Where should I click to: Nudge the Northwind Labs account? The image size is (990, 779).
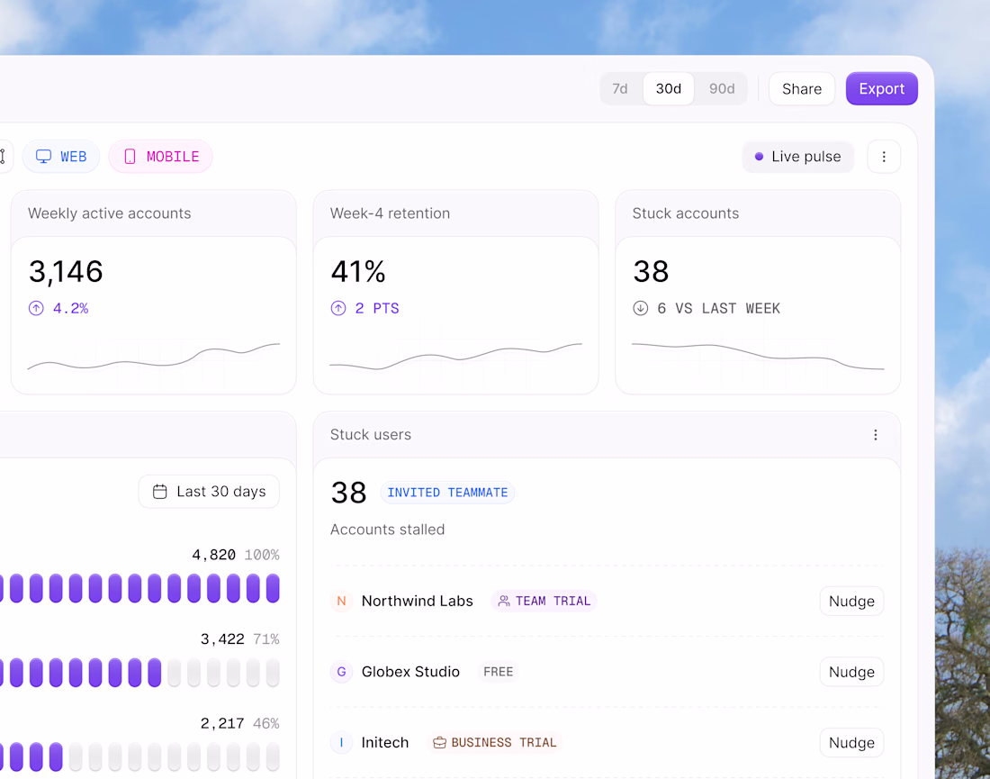point(851,601)
